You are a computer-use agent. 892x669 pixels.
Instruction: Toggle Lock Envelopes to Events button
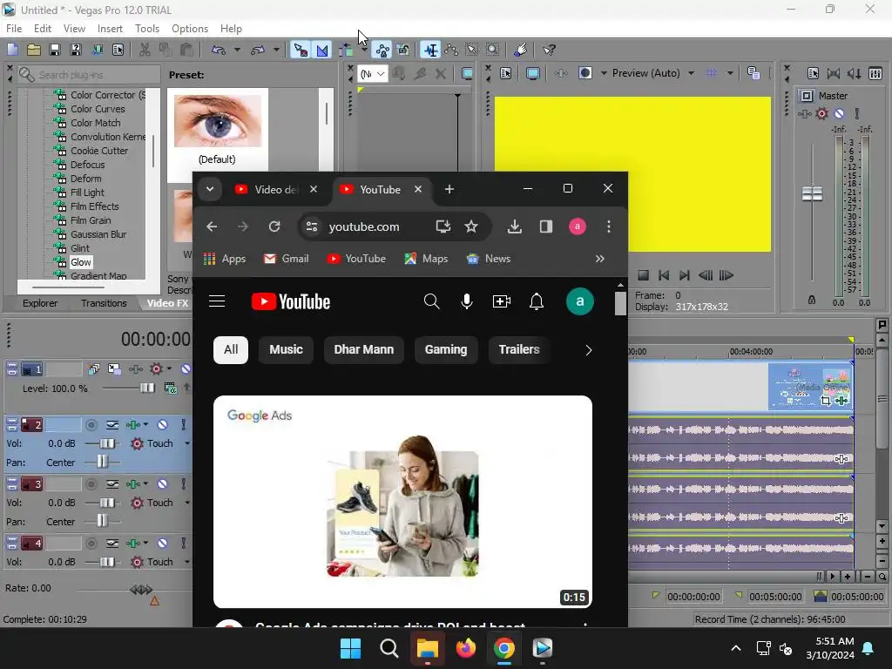[x=382, y=50]
